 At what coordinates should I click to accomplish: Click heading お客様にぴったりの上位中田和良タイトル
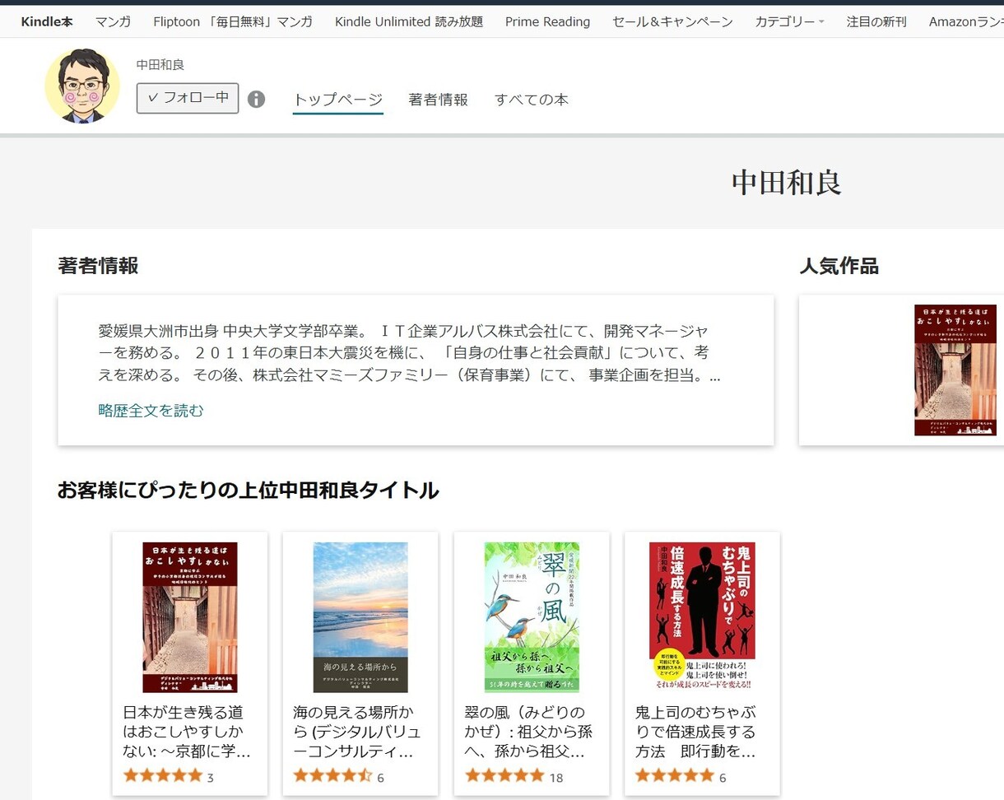[x=248, y=491]
